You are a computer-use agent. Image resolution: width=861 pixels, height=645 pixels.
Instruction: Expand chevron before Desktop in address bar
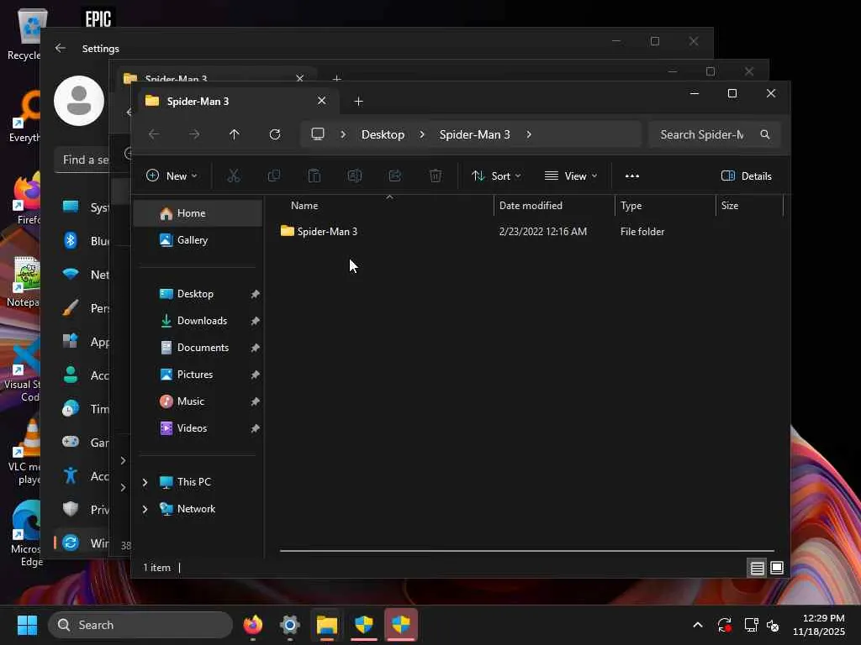coord(343,134)
